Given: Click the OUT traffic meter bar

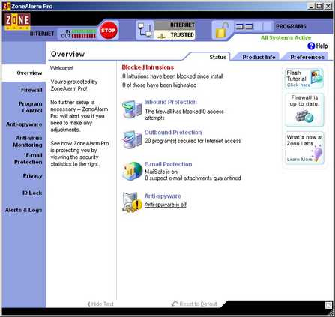Looking at the screenshot, I should (x=84, y=36).
